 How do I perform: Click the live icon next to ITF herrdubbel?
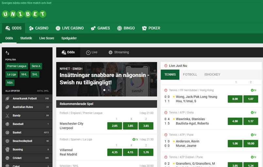[x=166, y=90]
